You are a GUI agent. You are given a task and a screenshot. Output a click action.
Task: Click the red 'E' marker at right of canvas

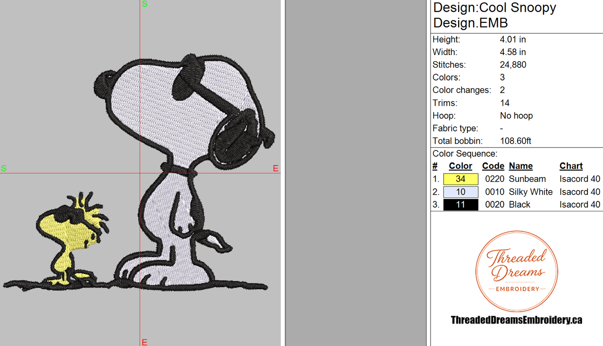[x=275, y=168]
